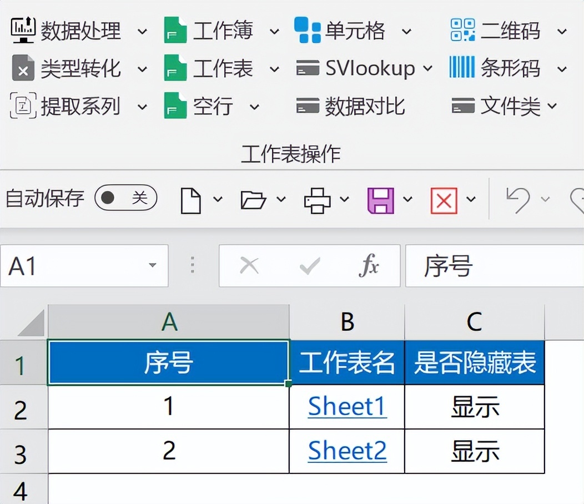This screenshot has height=504, width=584.
Task: Expand the 工作簿 workbook dropdown
Action: point(274,31)
